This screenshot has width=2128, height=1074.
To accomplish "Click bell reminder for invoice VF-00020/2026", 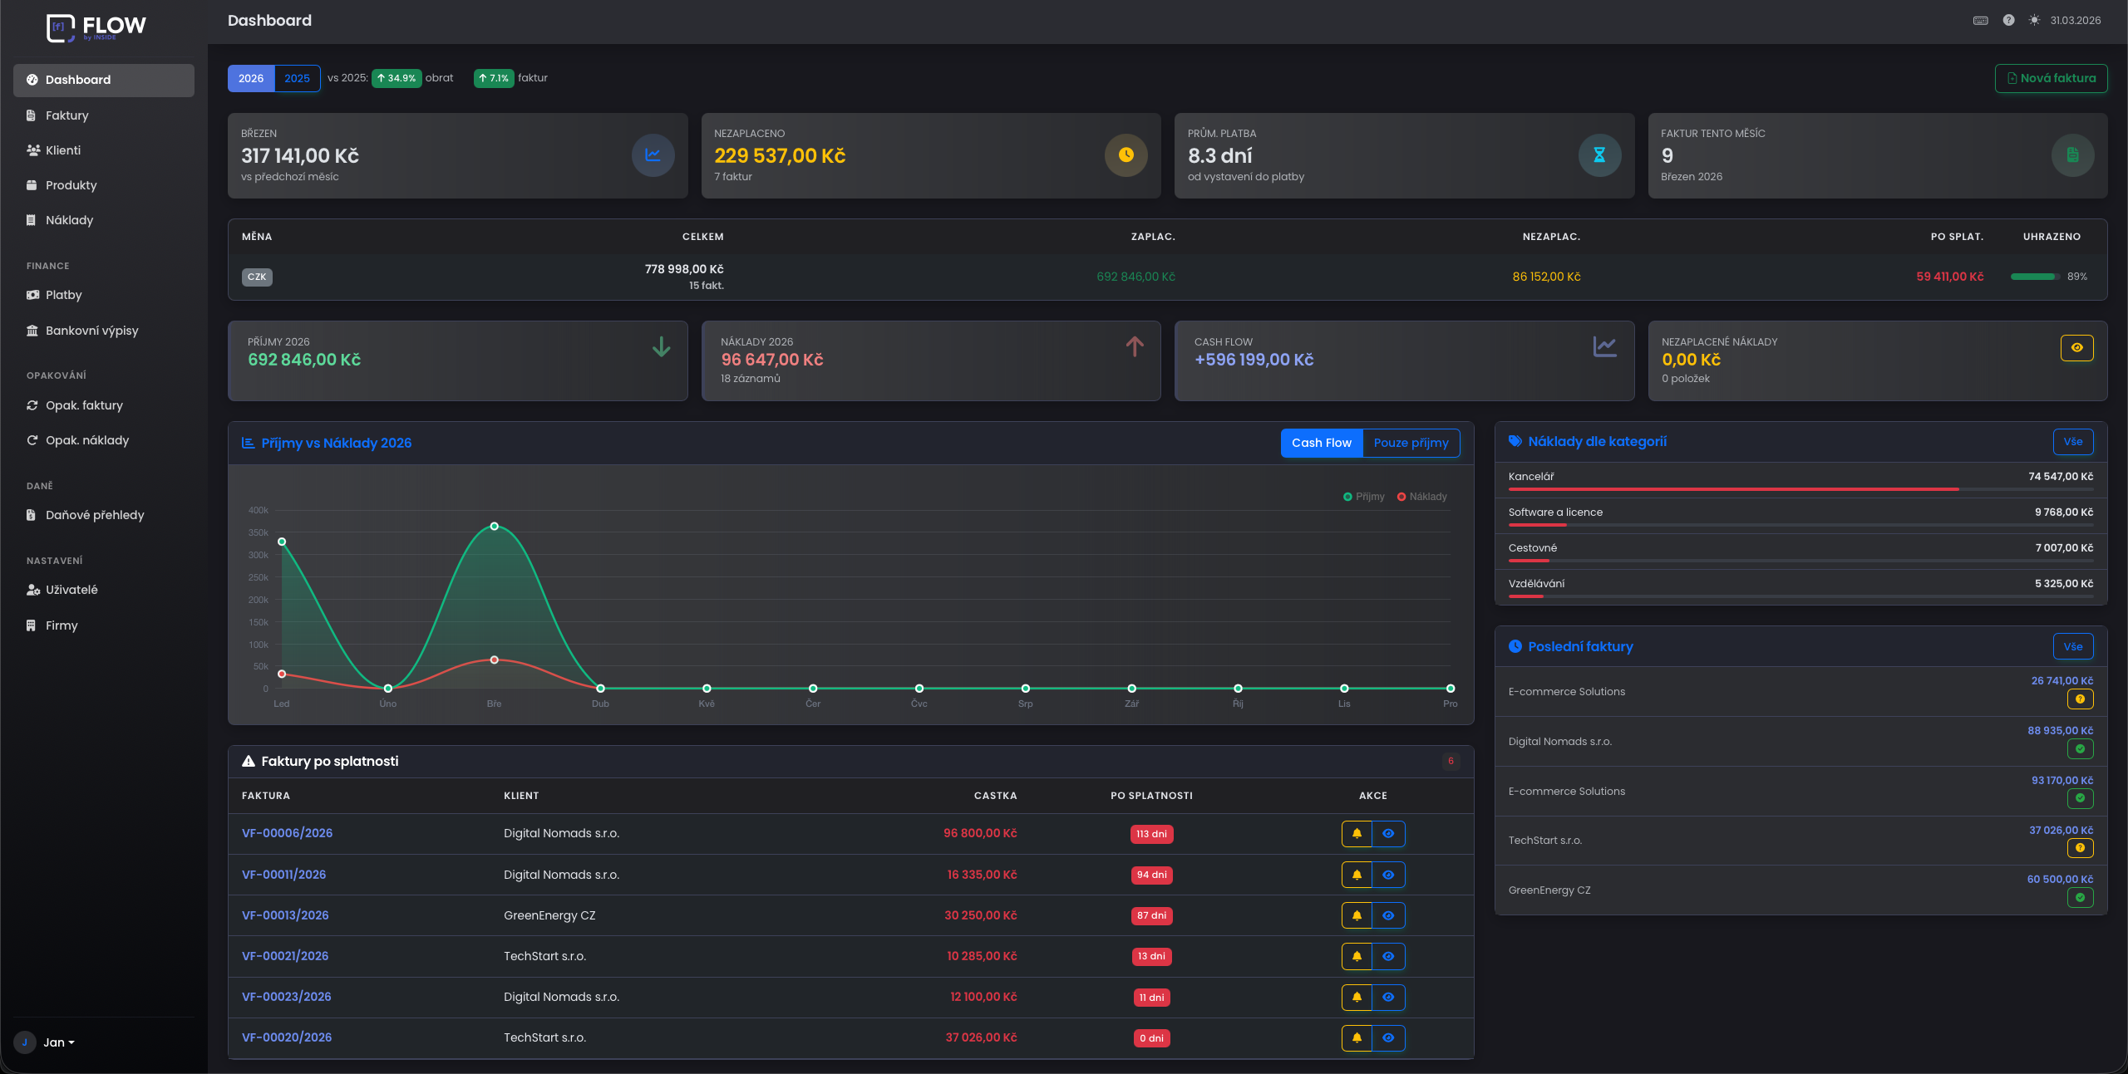I will [x=1357, y=1037].
